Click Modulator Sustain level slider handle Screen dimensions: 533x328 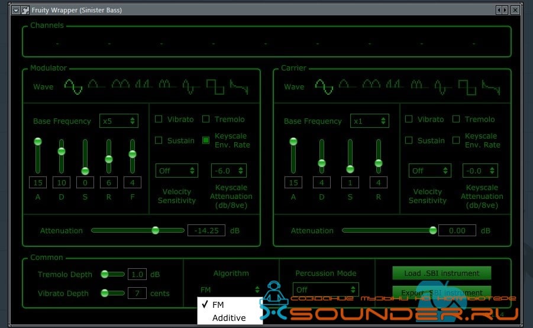[85, 171]
